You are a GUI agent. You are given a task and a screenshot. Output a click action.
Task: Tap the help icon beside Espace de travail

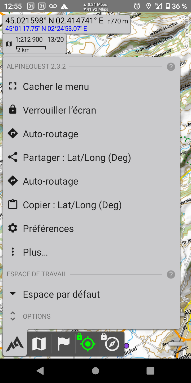171,274
